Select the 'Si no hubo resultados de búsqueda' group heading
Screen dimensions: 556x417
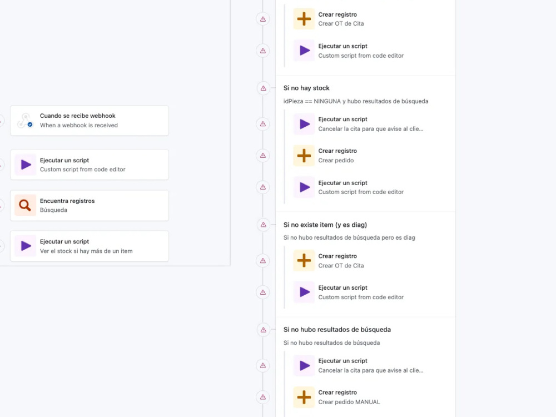(337, 330)
